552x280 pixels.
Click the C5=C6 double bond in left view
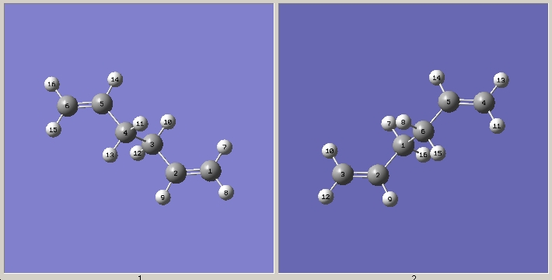click(x=85, y=104)
